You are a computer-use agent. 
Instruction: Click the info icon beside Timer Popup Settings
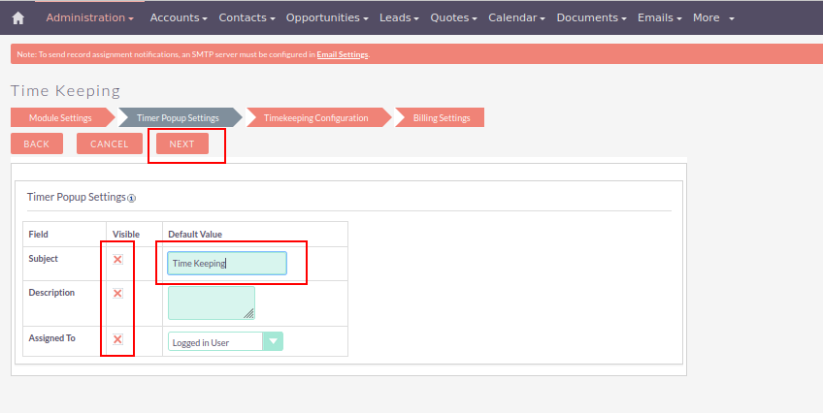(132, 198)
